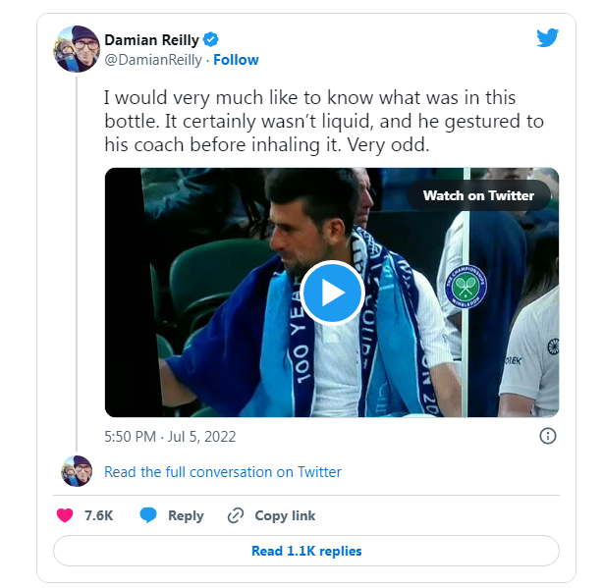The width and height of the screenshot is (603, 588).
Task: Click the Twitter bird logo
Action: [x=547, y=38]
